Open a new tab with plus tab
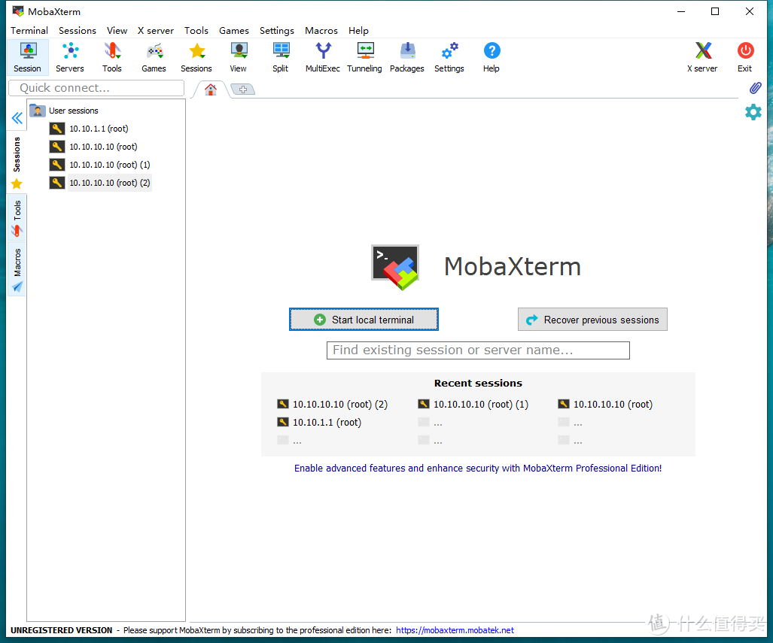The width and height of the screenshot is (773, 643). click(x=243, y=89)
